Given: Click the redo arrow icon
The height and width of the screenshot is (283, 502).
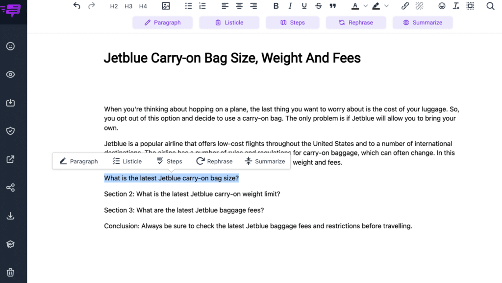Looking at the screenshot, I should (x=92, y=6).
